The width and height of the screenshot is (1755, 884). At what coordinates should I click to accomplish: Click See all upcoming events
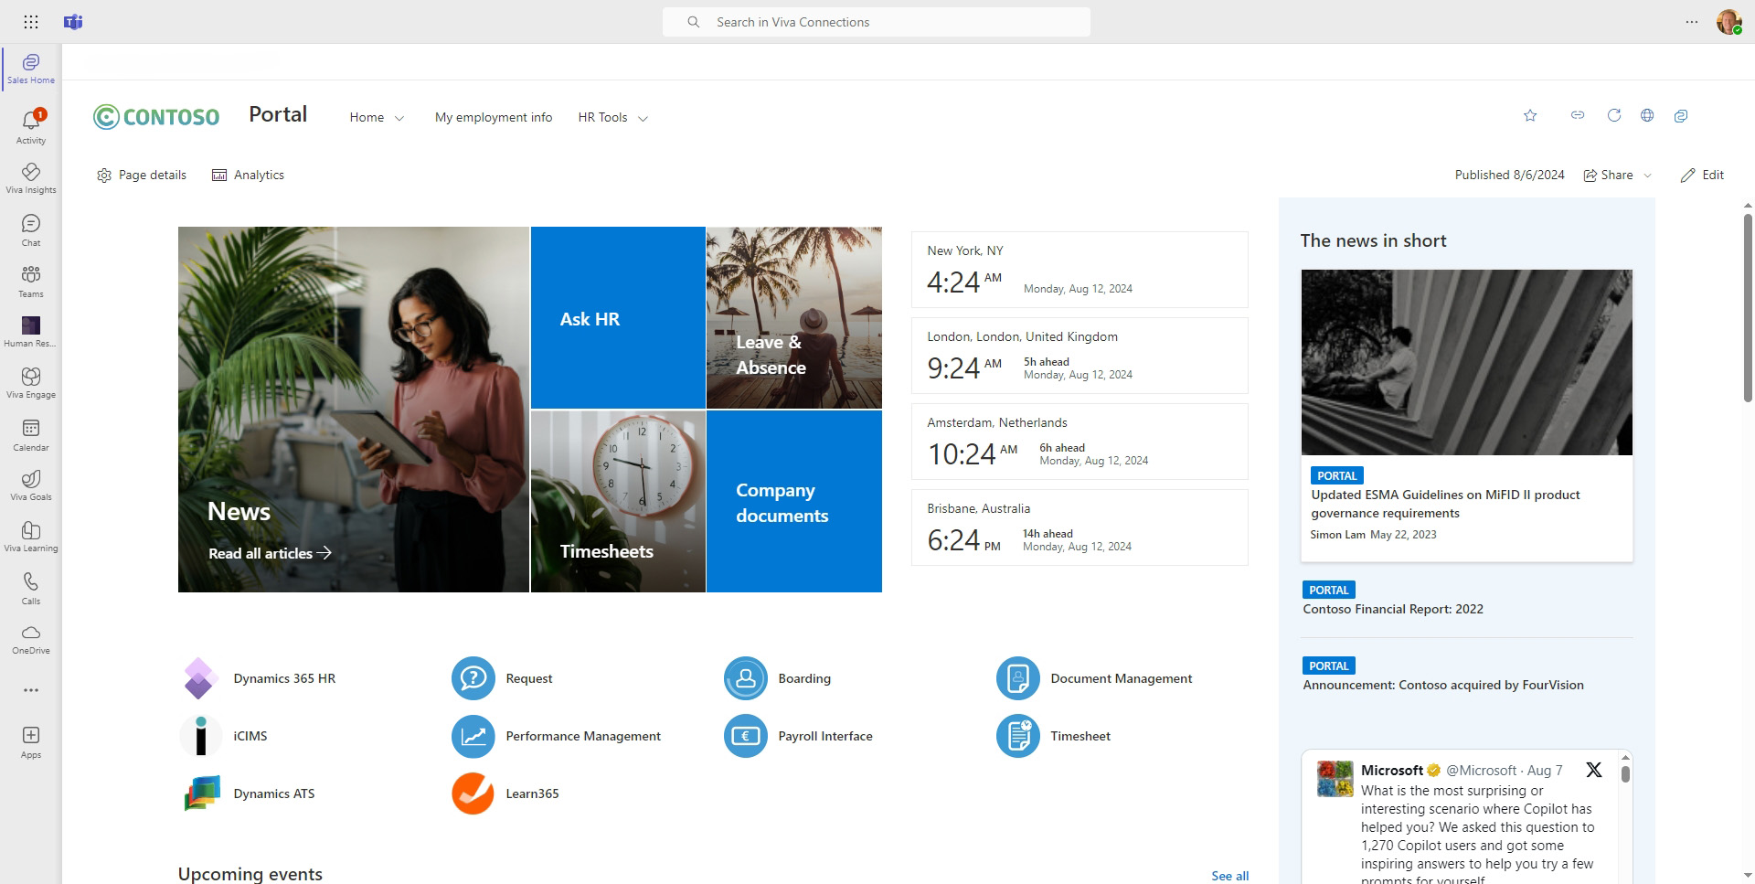1229,876
